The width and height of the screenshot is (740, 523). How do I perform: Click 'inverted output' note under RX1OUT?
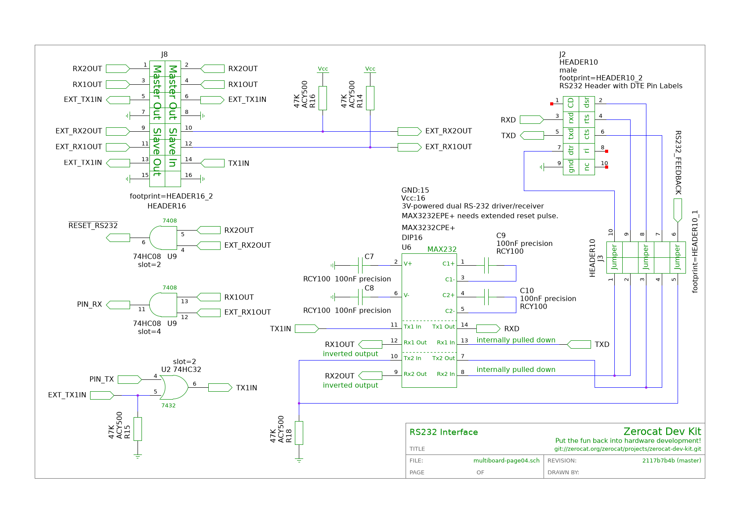(x=350, y=354)
